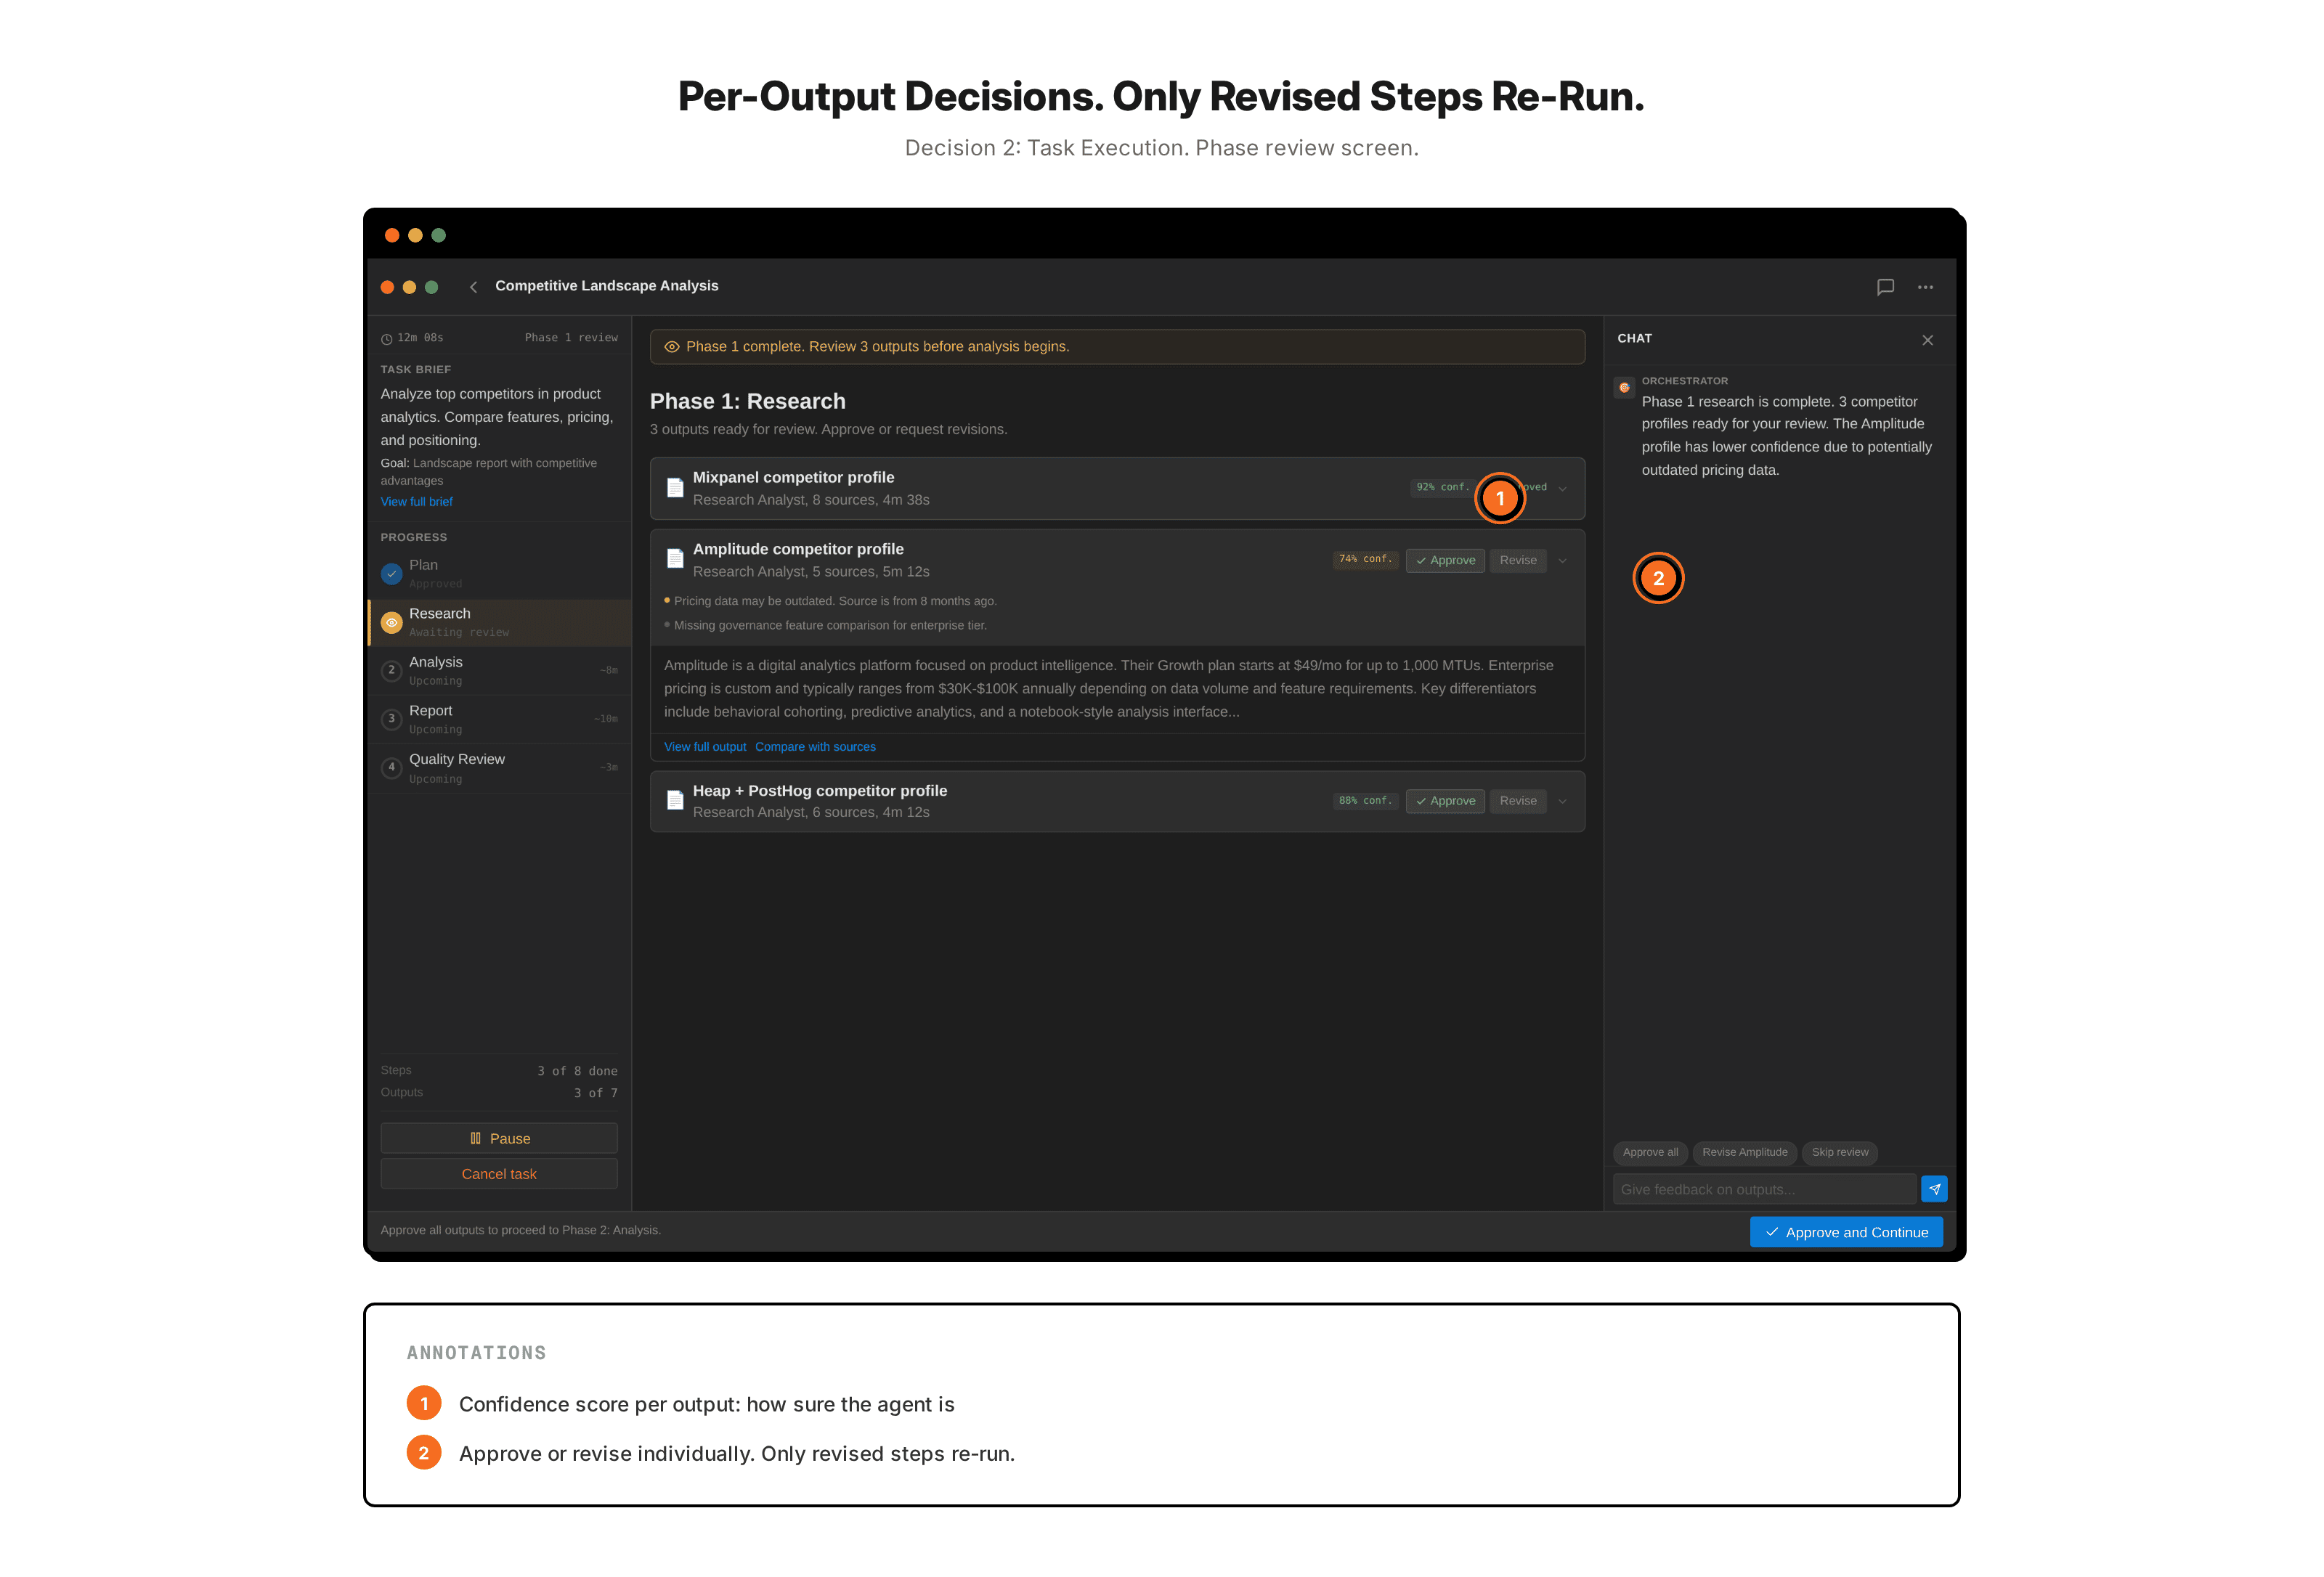
Task: Close the Chat panel
Action: (x=1927, y=340)
